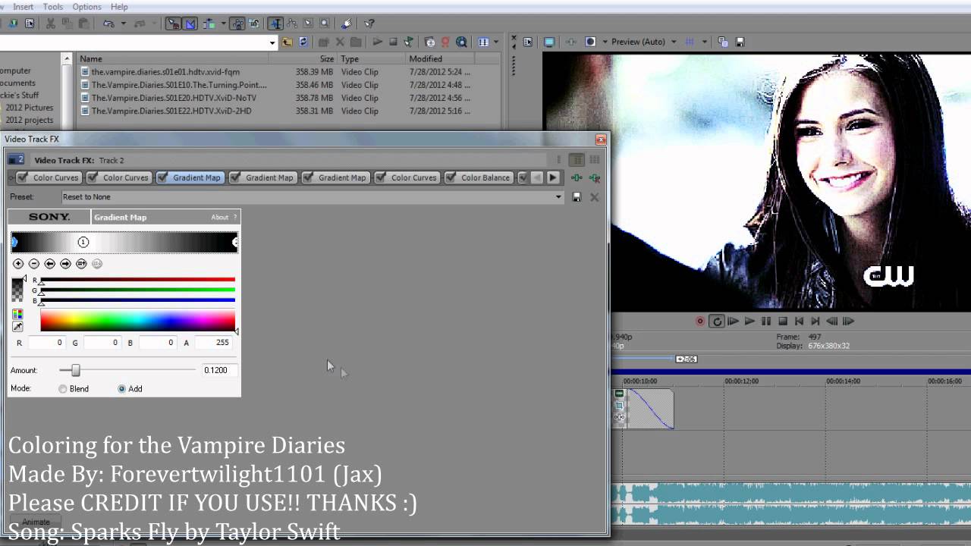Click the Stop button in preview transport
The height and width of the screenshot is (546, 971).
783,322
